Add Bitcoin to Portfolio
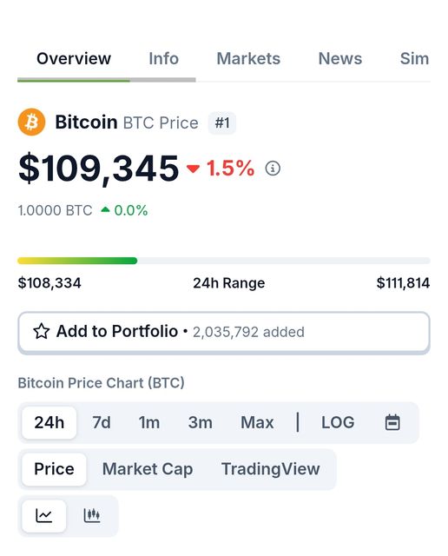 [x=224, y=332]
